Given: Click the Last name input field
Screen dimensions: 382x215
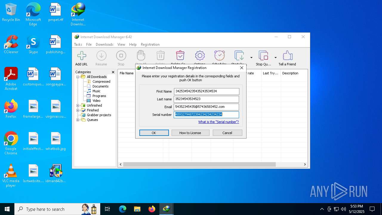Looking at the screenshot, I should click(x=207, y=99).
